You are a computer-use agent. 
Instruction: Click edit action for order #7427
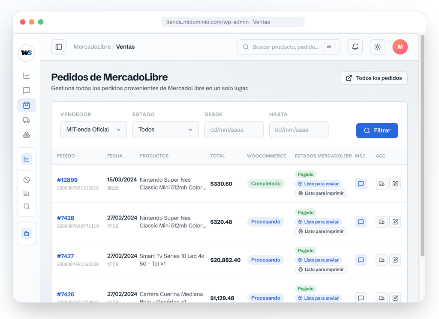tap(395, 260)
